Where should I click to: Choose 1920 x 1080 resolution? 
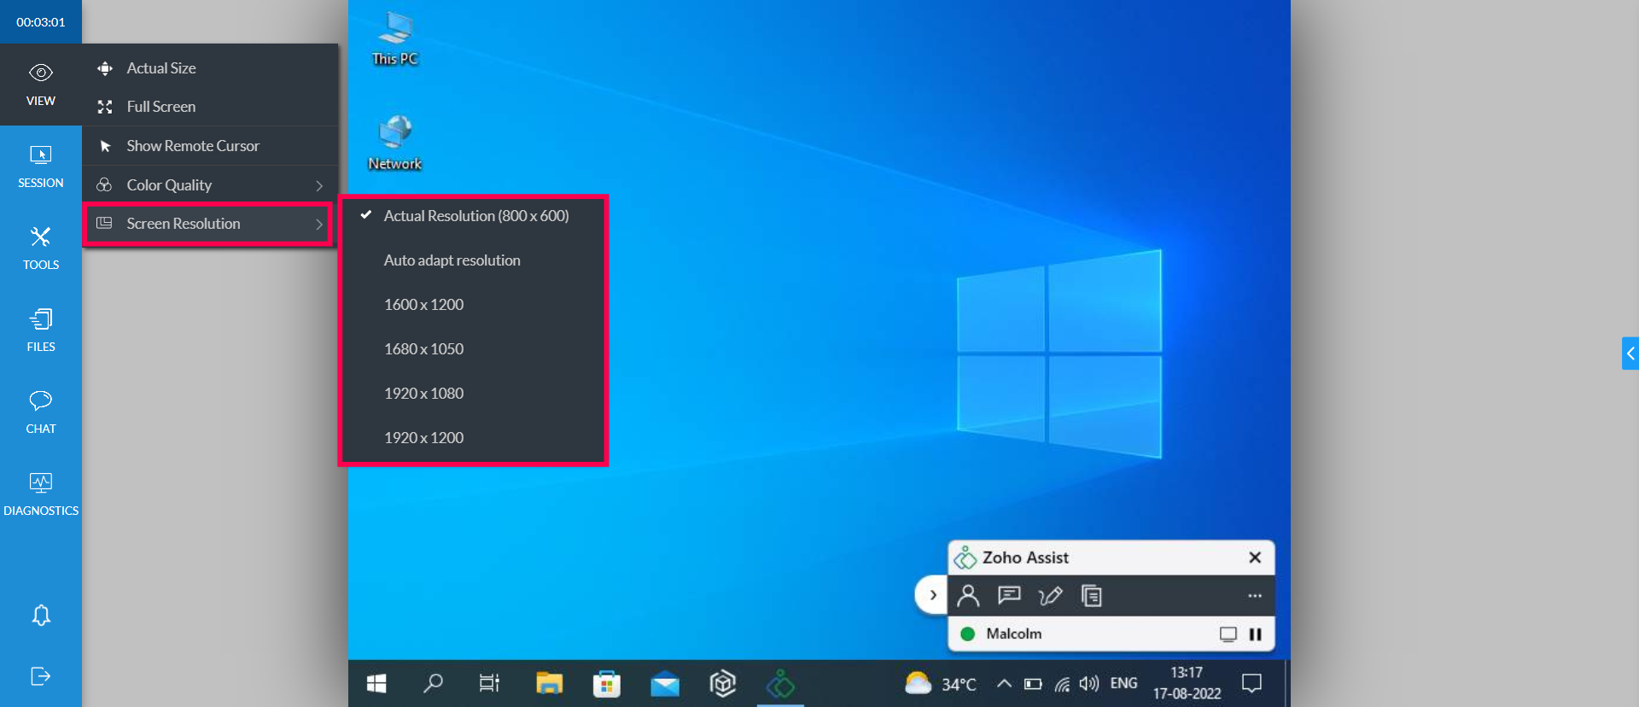[474, 394]
